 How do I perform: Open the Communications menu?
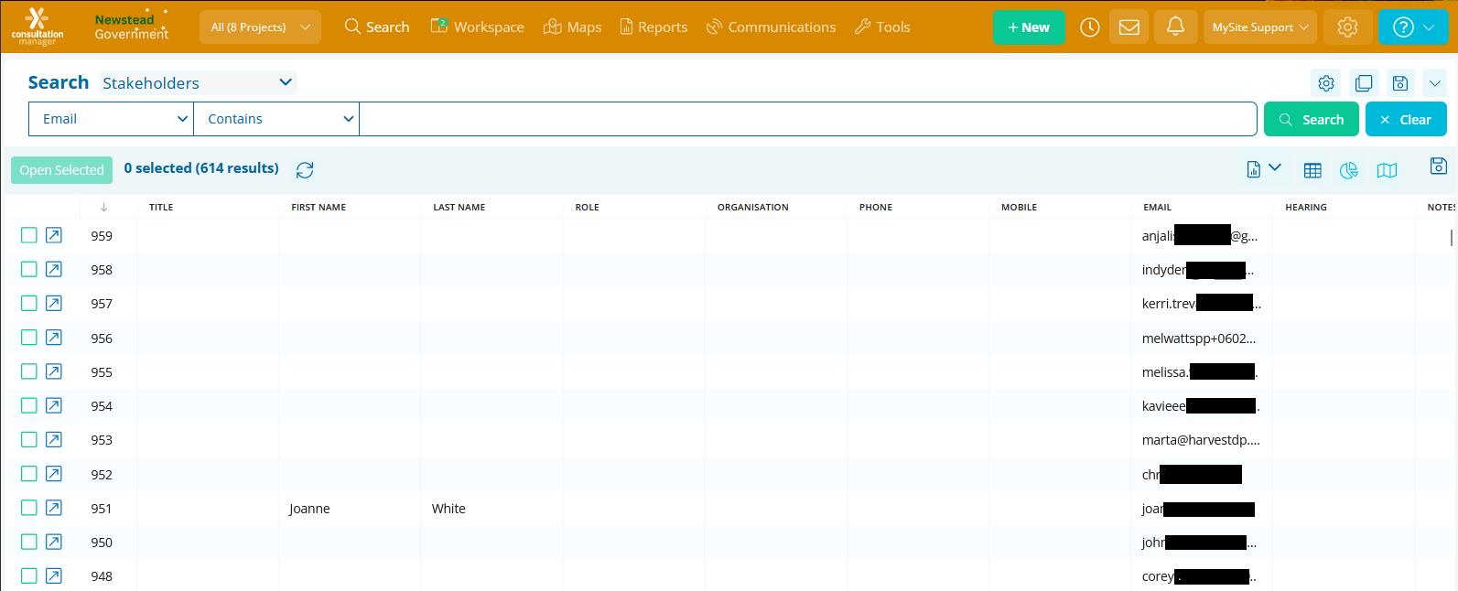point(771,27)
